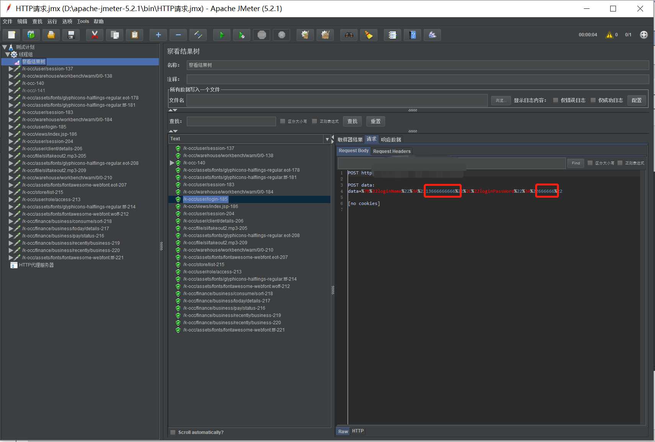Switch to HTTP view tab

(x=358, y=431)
